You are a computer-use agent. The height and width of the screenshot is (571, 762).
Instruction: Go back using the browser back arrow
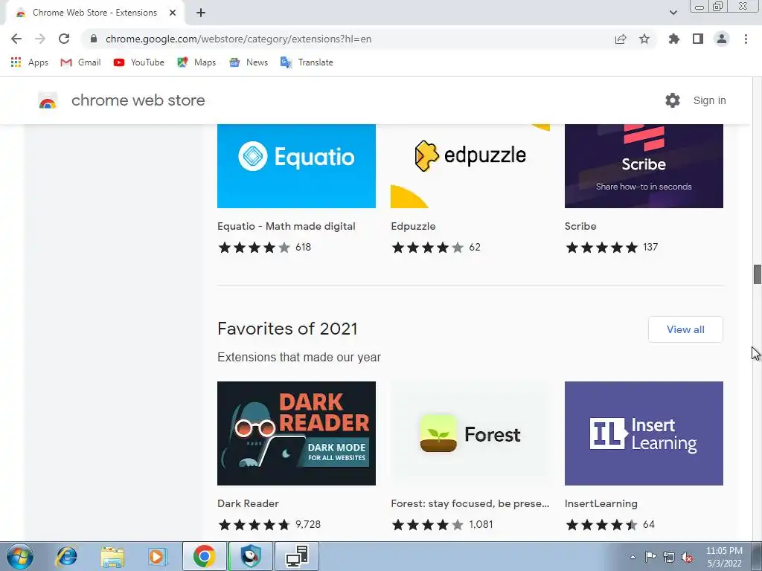click(x=16, y=39)
